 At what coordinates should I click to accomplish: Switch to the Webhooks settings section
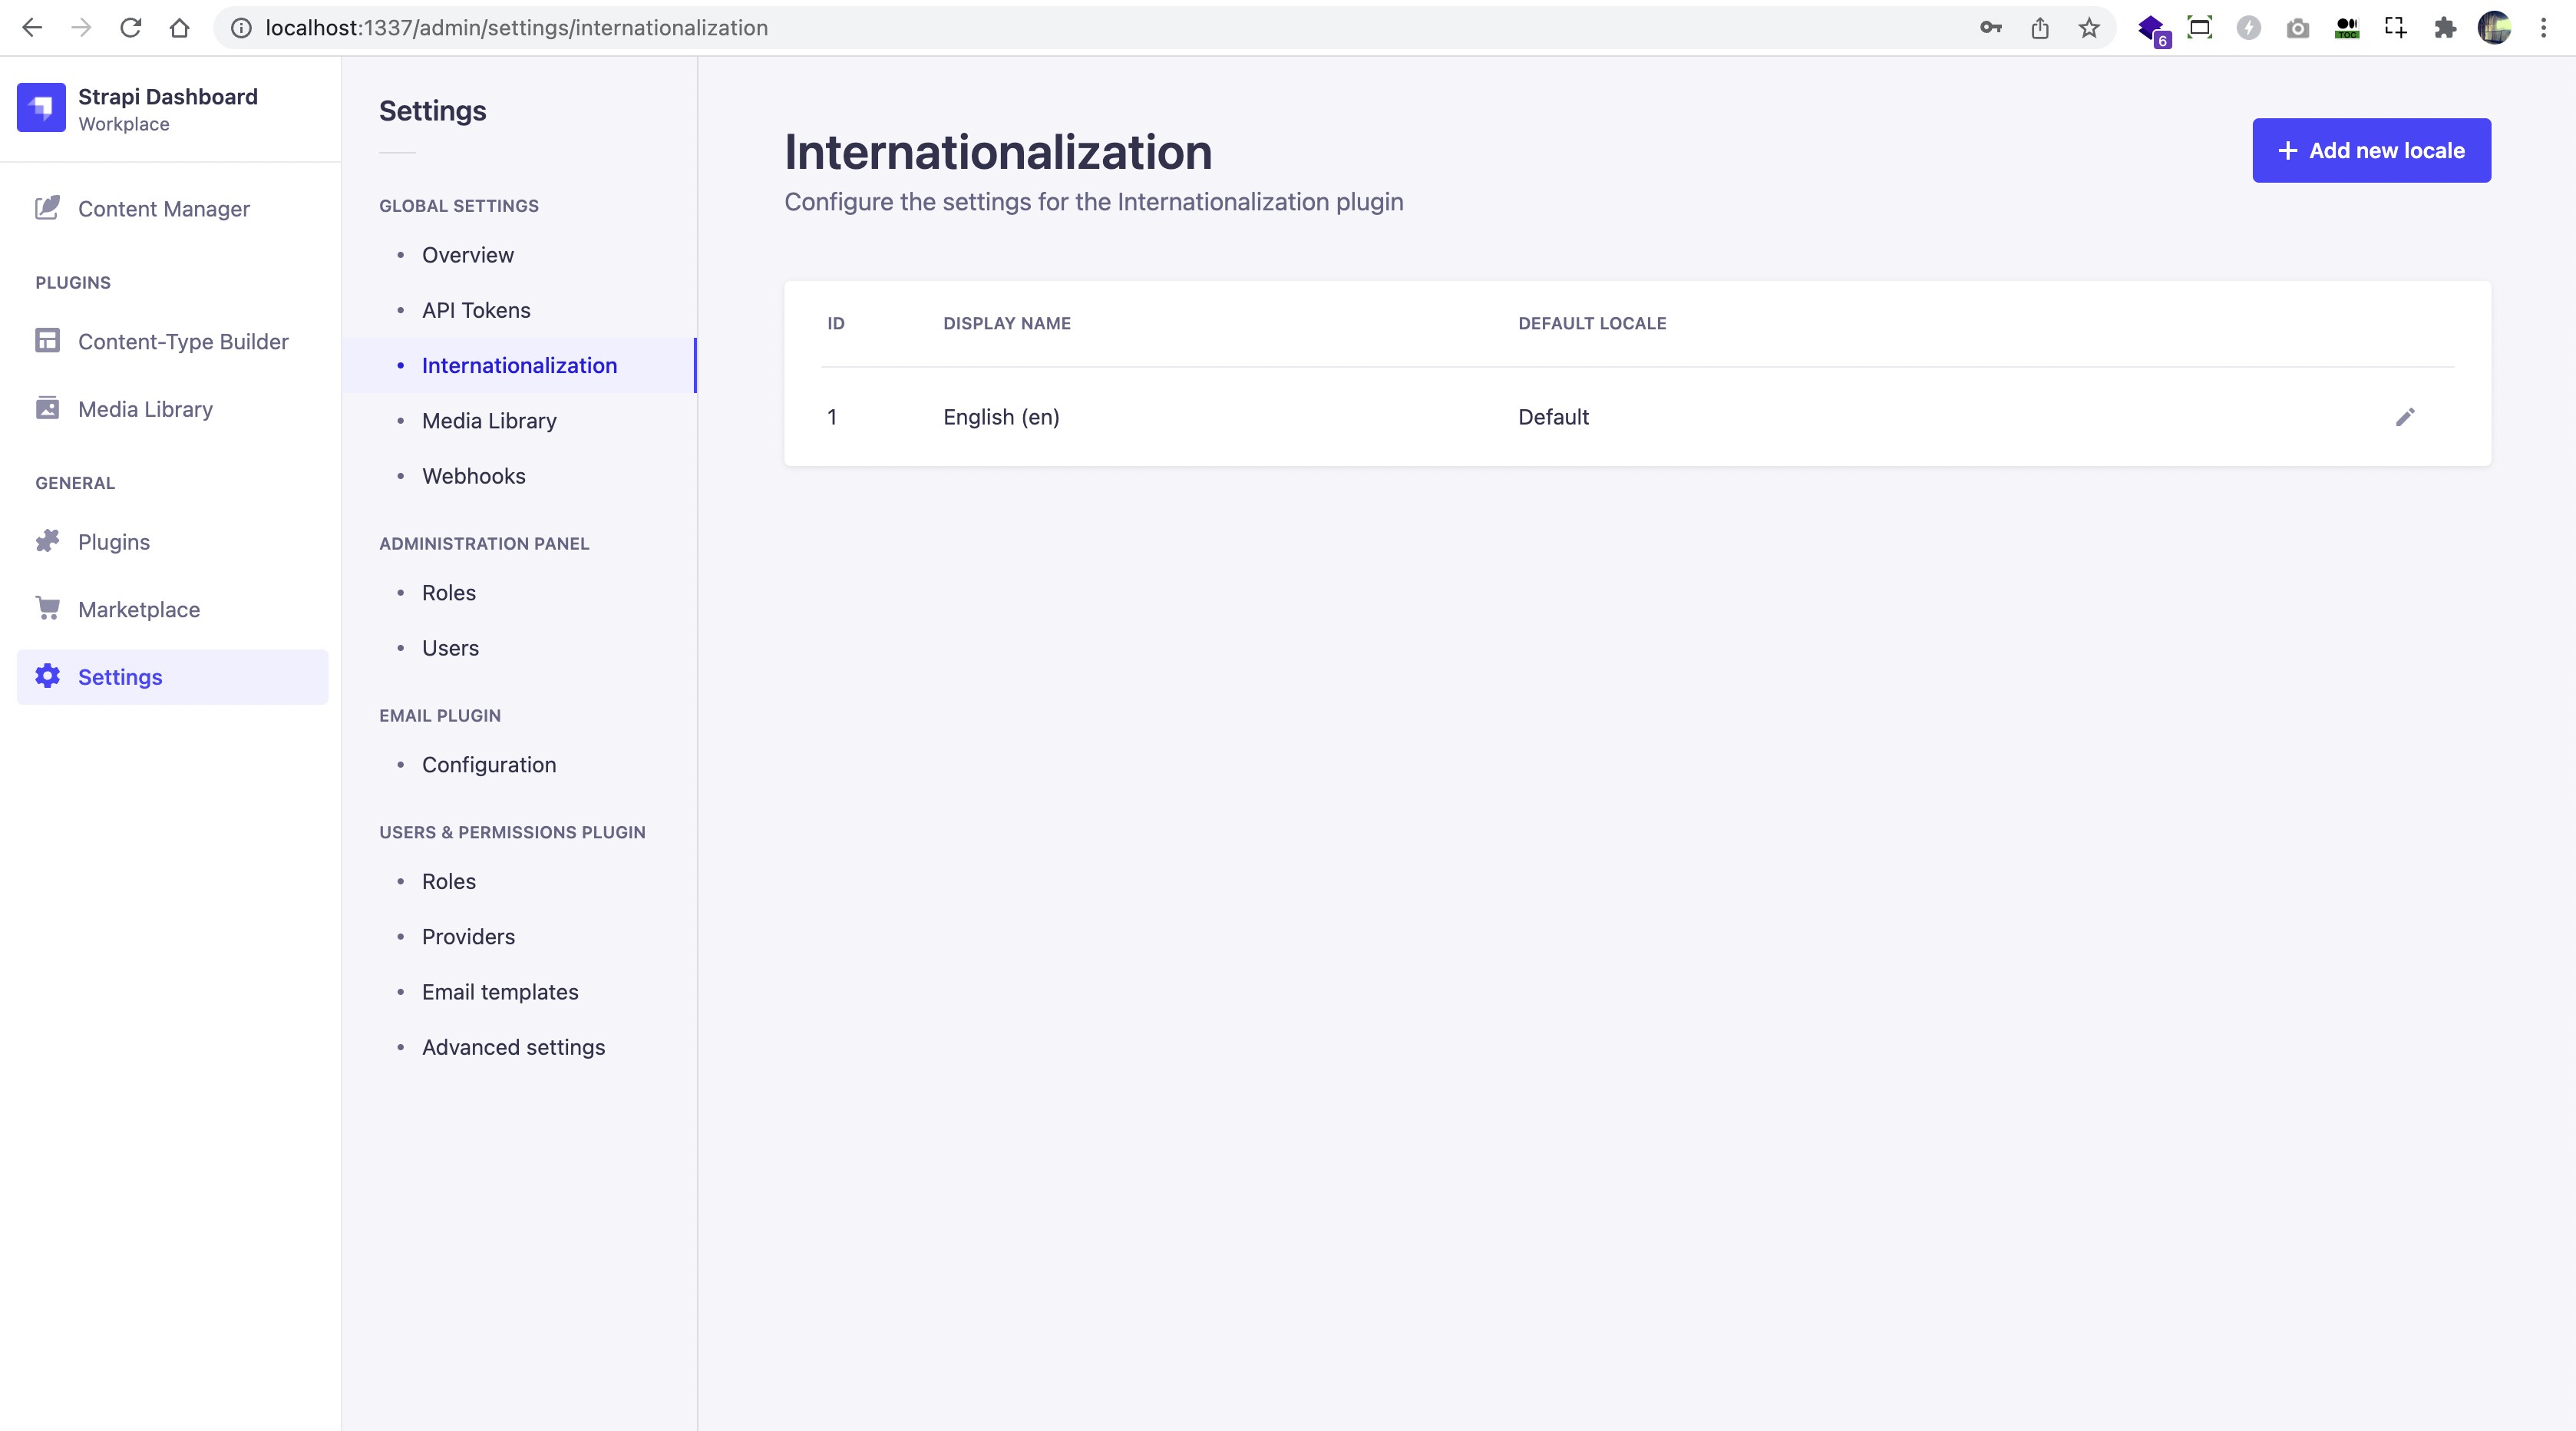[474, 475]
